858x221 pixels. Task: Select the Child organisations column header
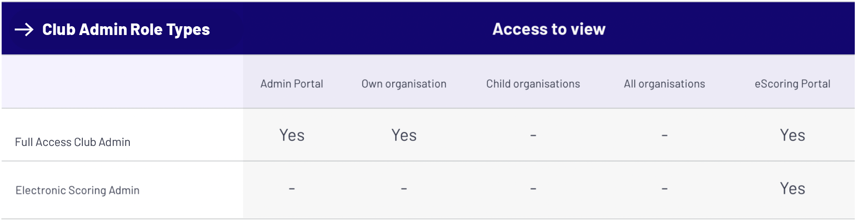(x=533, y=84)
